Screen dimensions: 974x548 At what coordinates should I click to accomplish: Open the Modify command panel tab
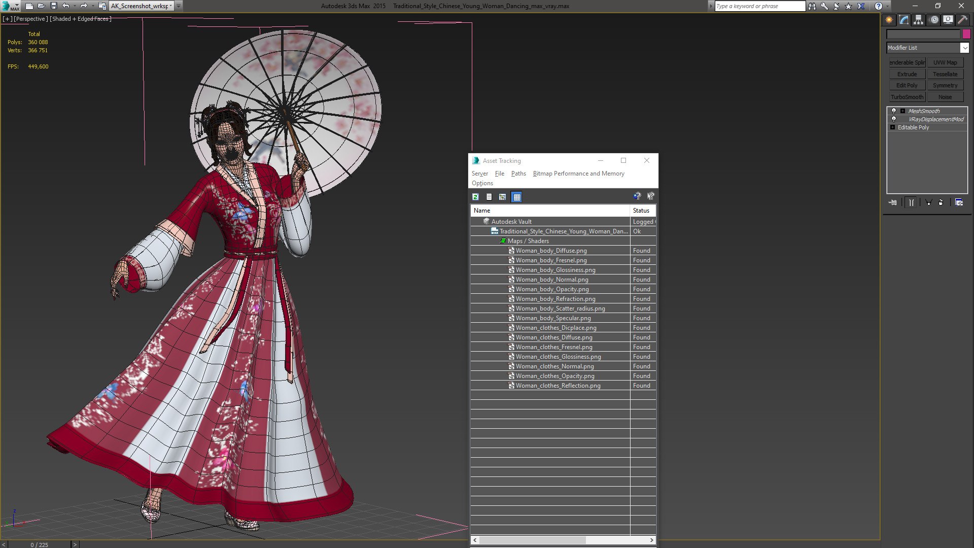click(x=903, y=20)
